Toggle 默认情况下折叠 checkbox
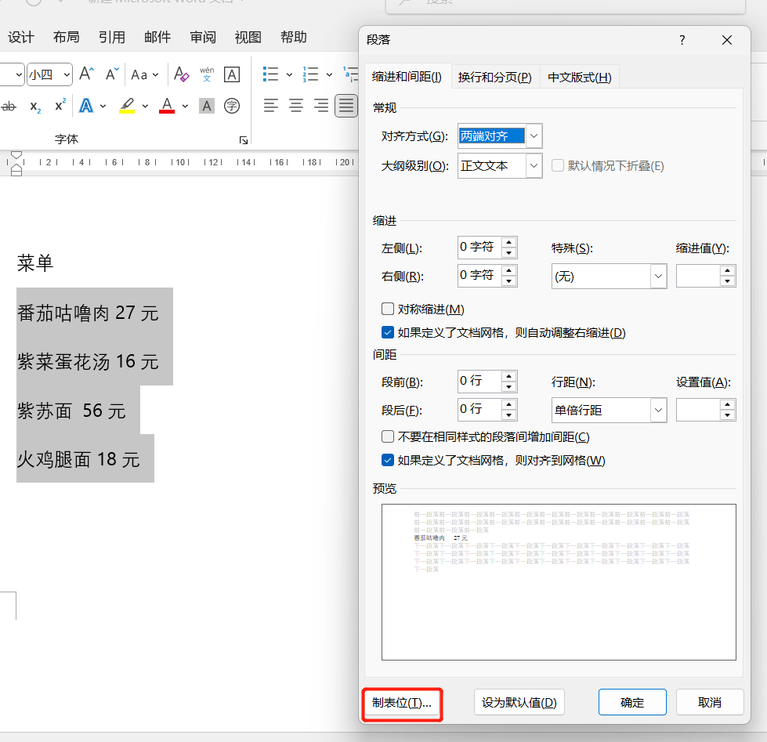Image resolution: width=767 pixels, height=742 pixels. [558, 165]
